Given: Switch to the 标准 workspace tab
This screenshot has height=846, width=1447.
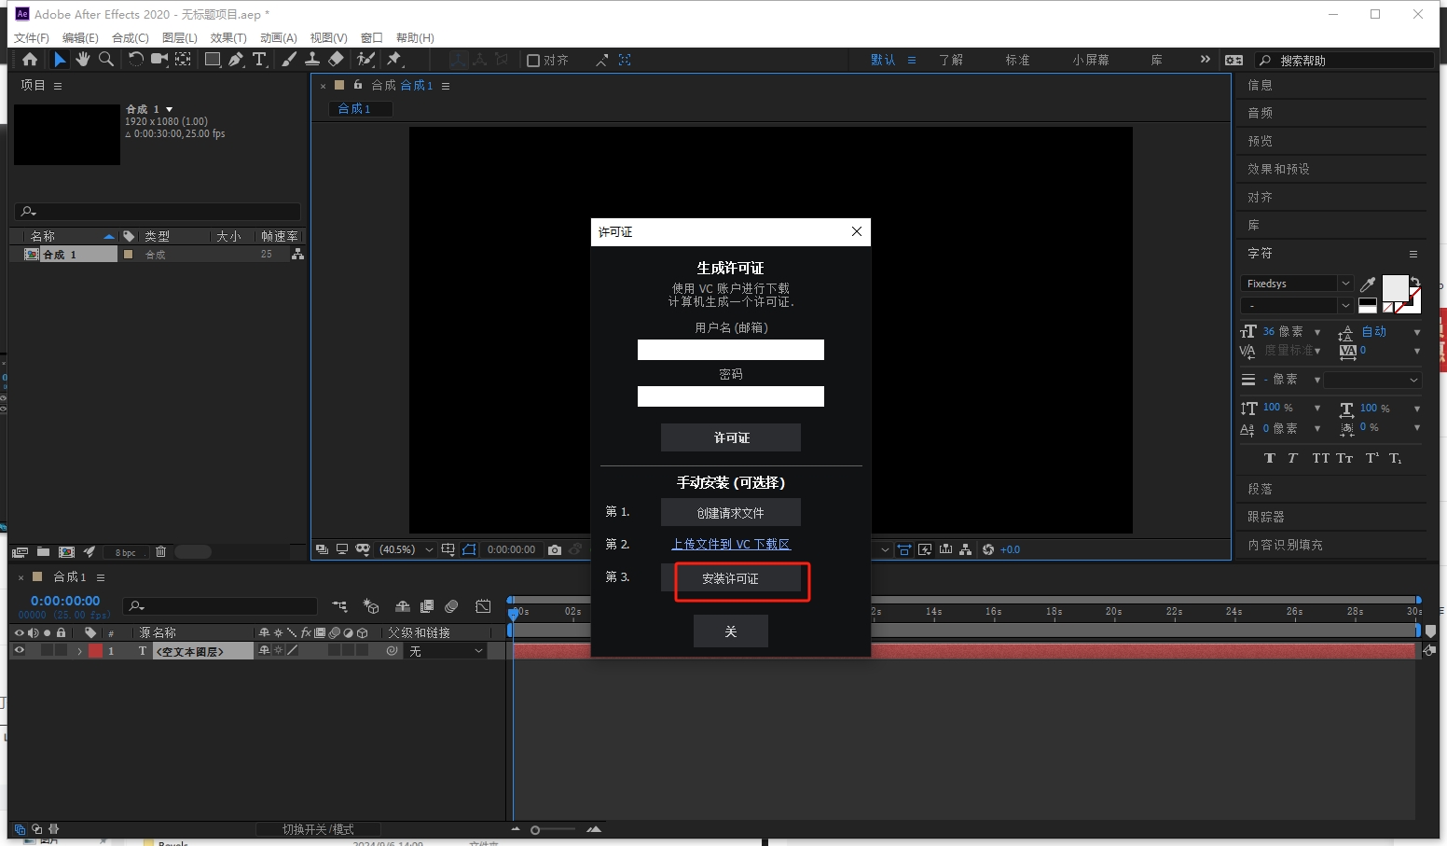Looking at the screenshot, I should pyautogui.click(x=1017, y=60).
